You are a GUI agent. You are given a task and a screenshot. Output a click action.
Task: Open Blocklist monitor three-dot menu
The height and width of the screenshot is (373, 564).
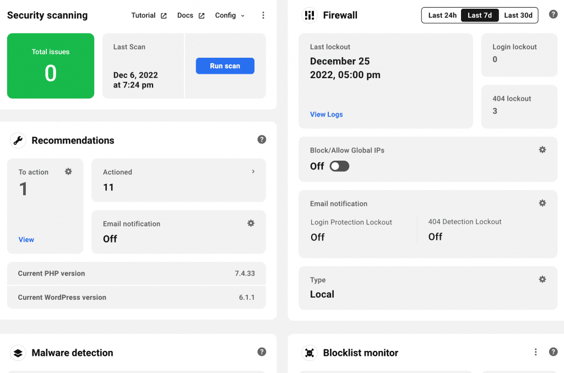[535, 352]
